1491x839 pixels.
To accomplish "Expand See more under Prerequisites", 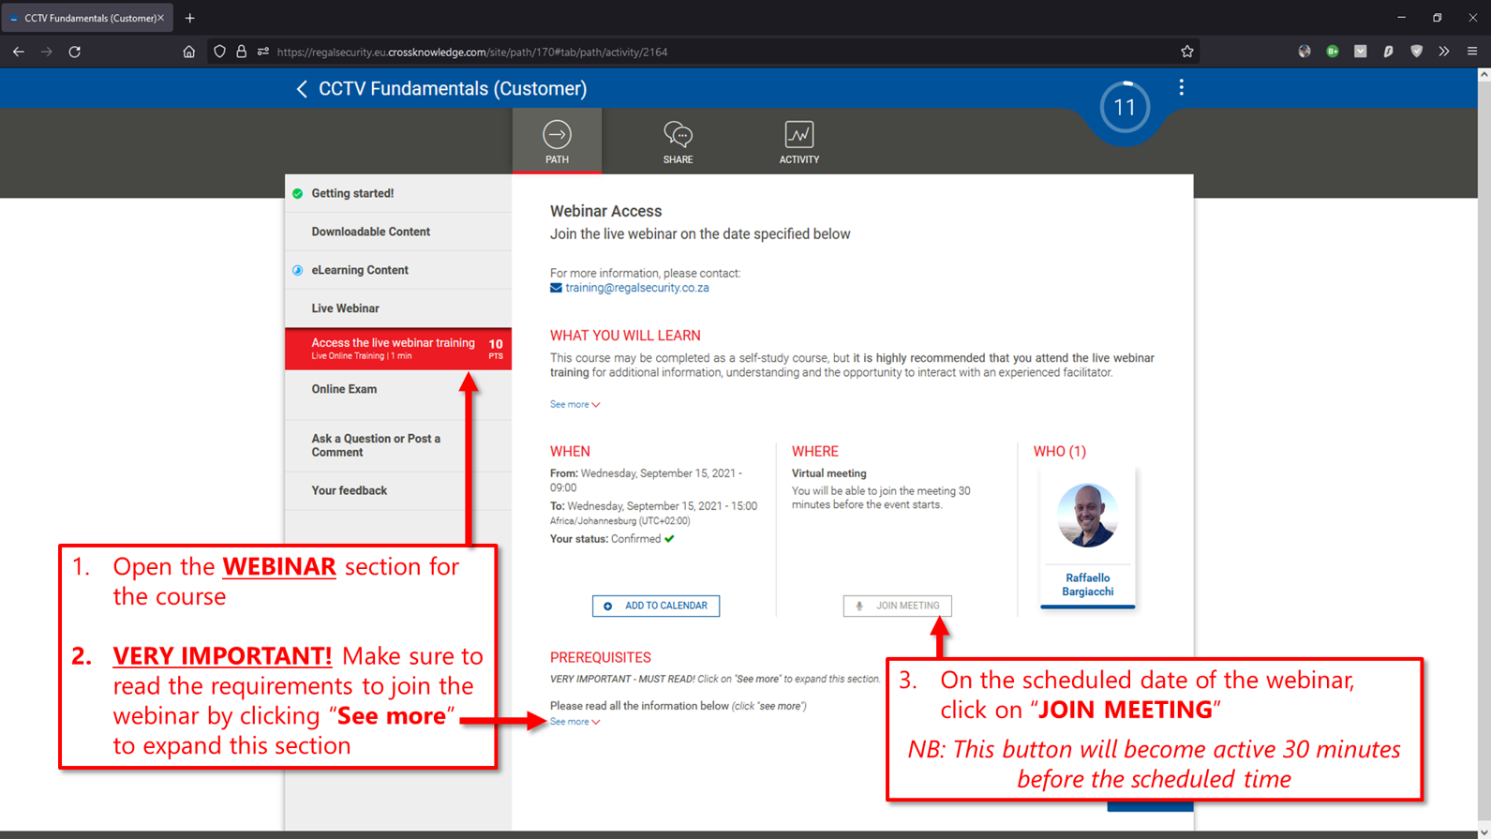I will tap(574, 722).
